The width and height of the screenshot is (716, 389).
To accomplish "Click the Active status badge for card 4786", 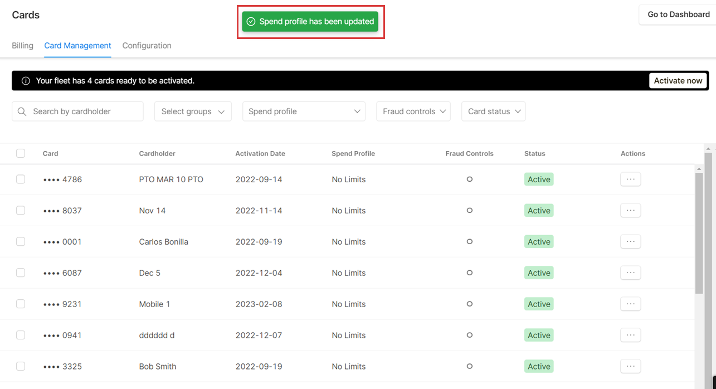I will pos(539,179).
